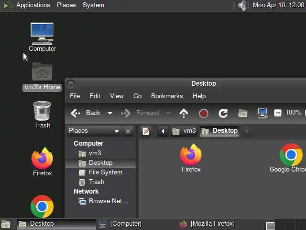Screen dimensions: 306x230
Task: Open Computer location from toolbar icon
Action: click(262, 113)
